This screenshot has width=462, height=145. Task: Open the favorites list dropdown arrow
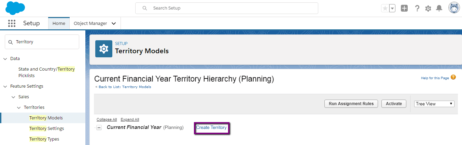(392, 9)
